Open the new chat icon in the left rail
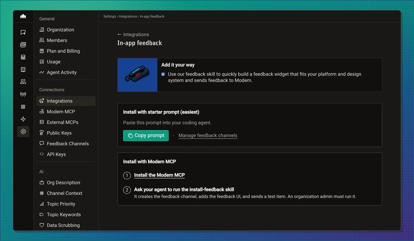 pos(23,32)
